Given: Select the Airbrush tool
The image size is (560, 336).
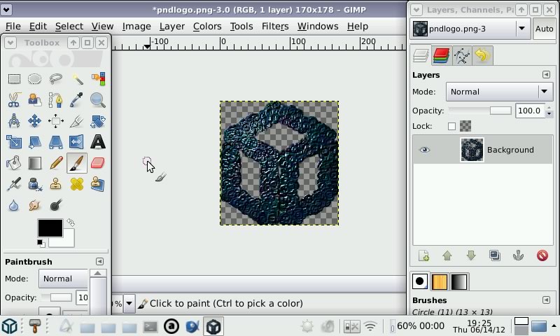Looking at the screenshot, I should click(14, 184).
